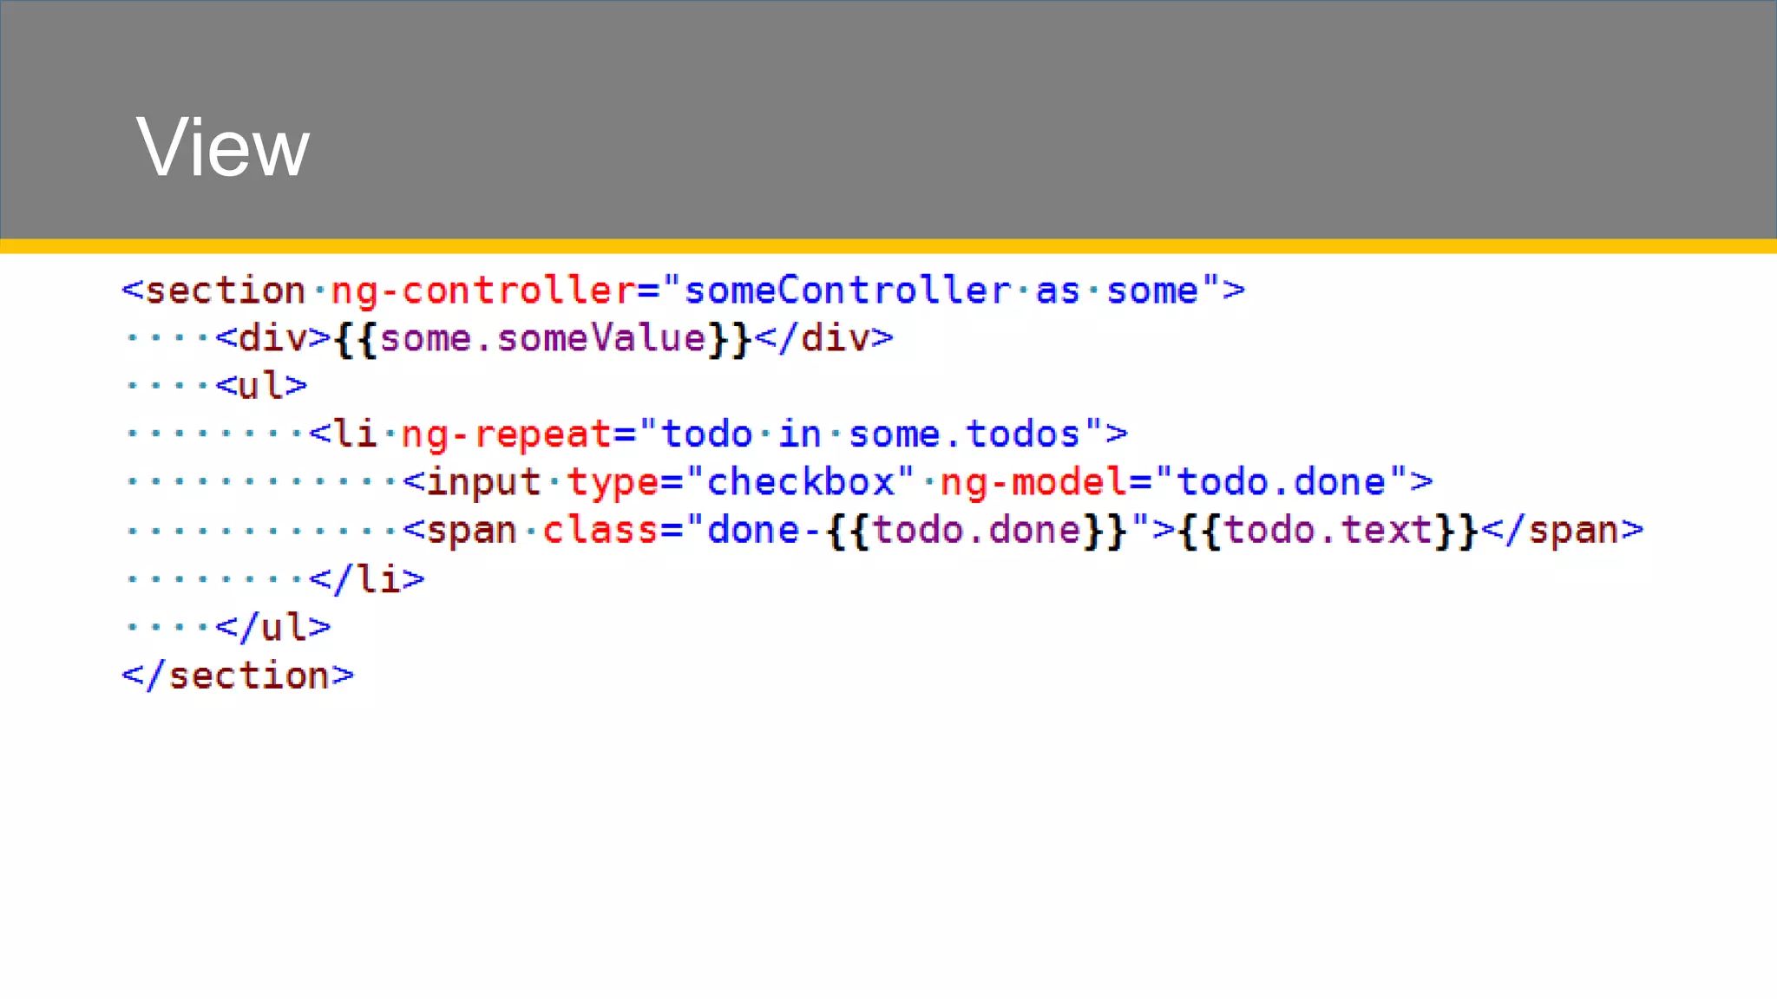Click the opening li tag name

pyautogui.click(x=355, y=434)
